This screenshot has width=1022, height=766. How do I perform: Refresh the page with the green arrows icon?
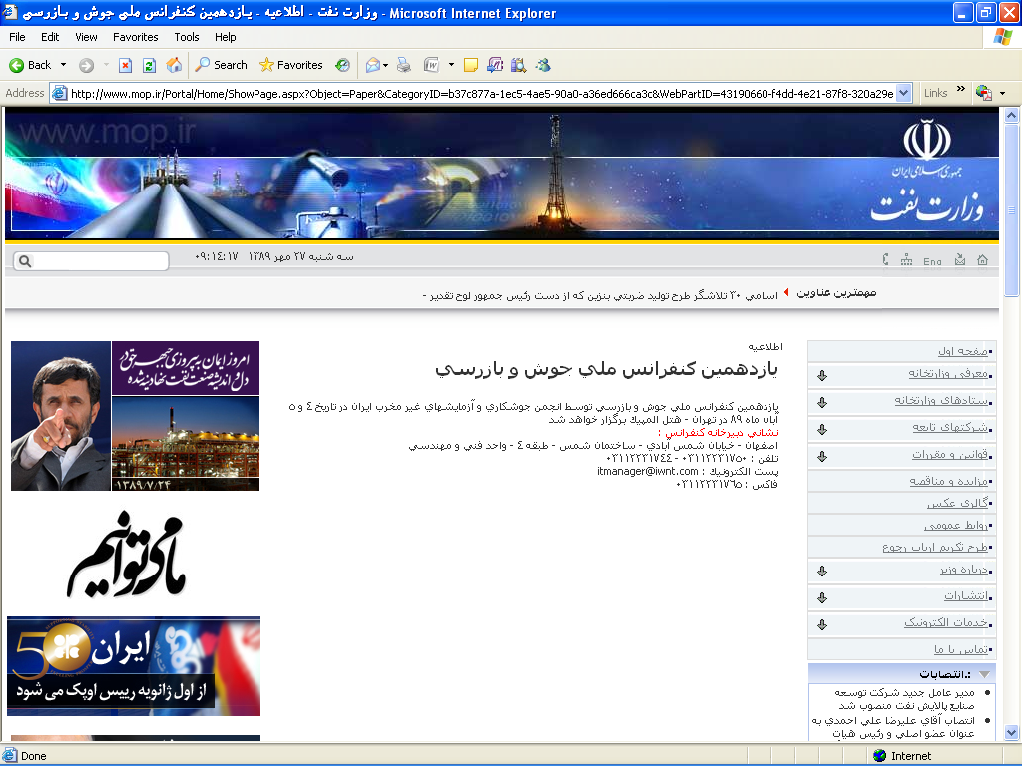tap(149, 65)
